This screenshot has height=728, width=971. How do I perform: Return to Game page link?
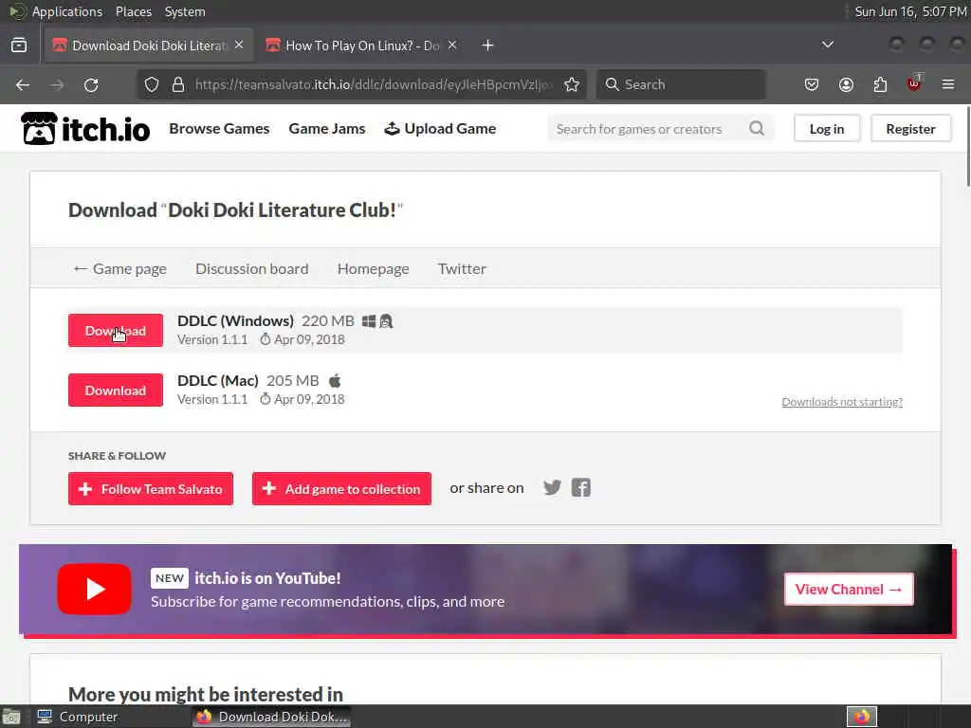click(120, 268)
